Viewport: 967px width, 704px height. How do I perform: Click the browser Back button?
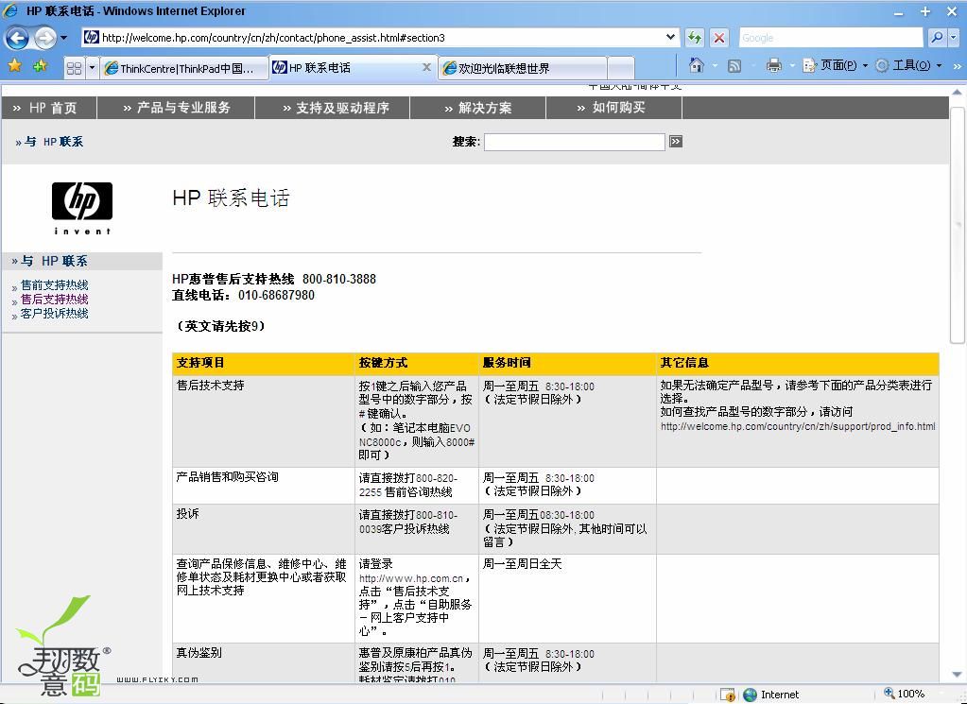17,38
